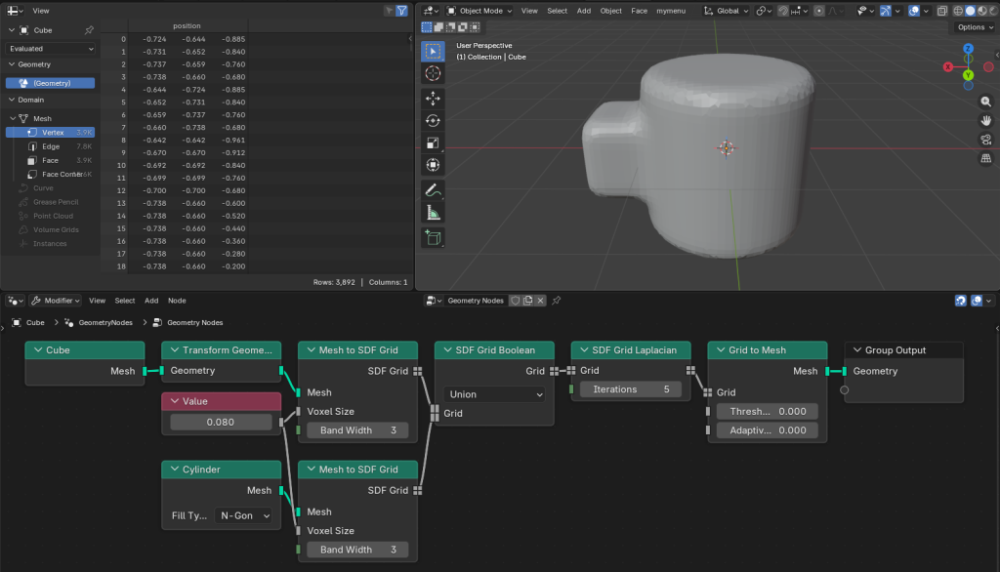Open the Union operation dropdown on SDF Grid Boolean
Viewport: 1000px width, 572px height.
click(x=493, y=393)
